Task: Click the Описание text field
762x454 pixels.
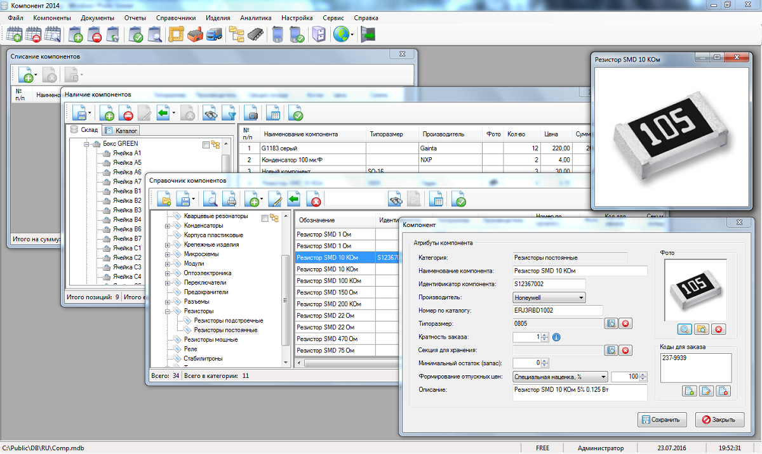Action: 579,392
